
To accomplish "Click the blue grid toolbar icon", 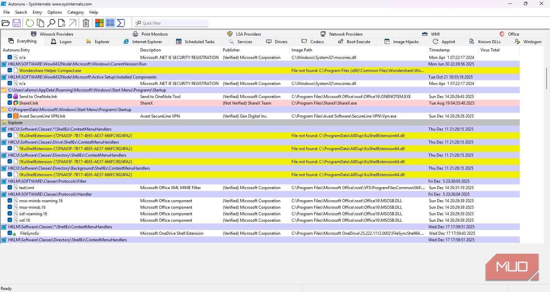I will point(110,23).
